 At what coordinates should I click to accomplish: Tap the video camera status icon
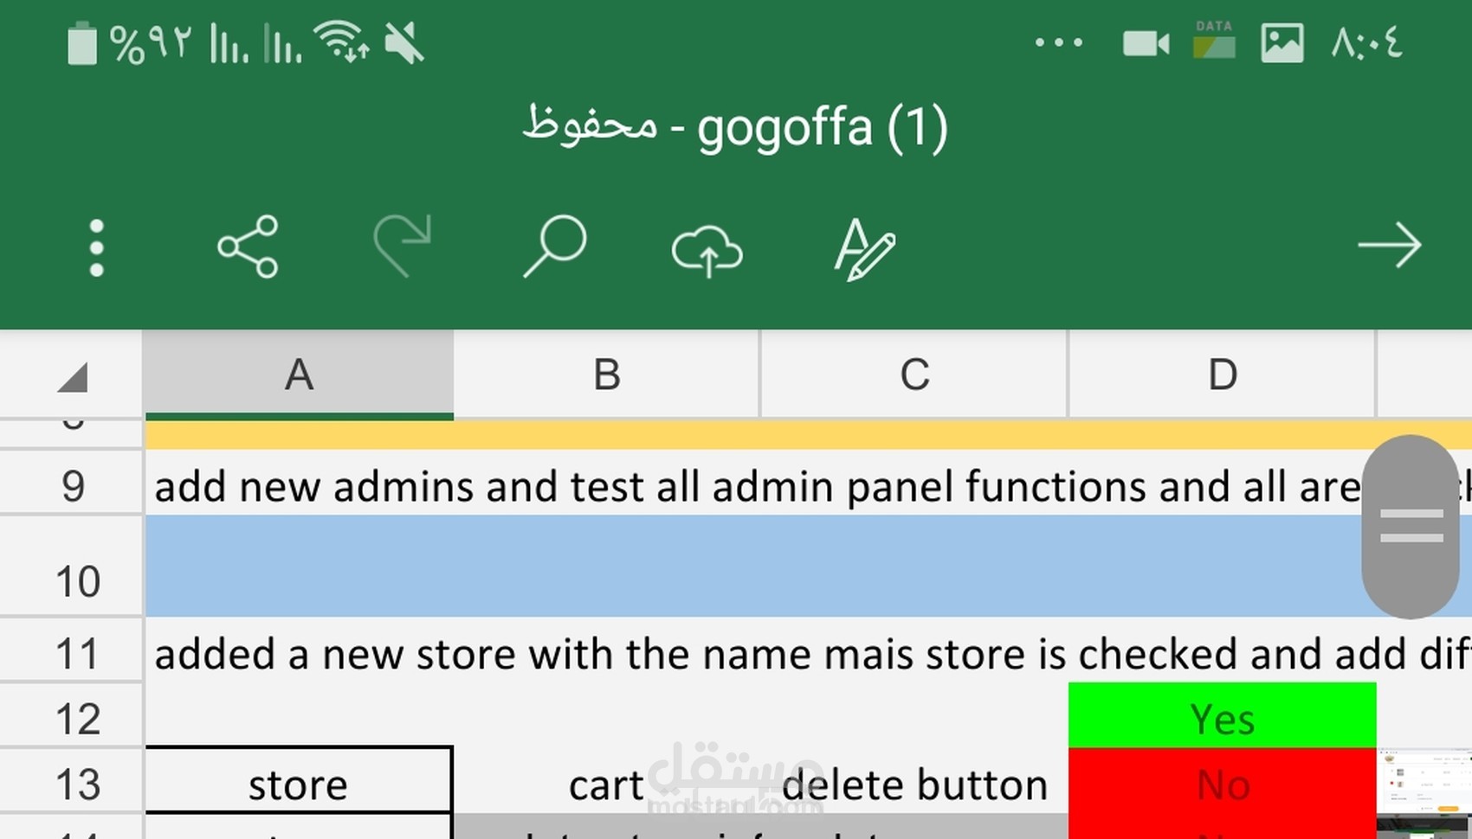pyautogui.click(x=1145, y=43)
